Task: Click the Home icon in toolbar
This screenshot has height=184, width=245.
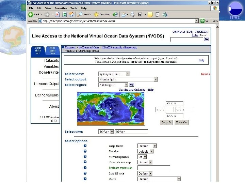Action: [x=71, y=15]
